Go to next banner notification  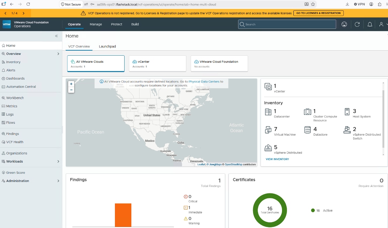pyautogui.click(x=24, y=13)
